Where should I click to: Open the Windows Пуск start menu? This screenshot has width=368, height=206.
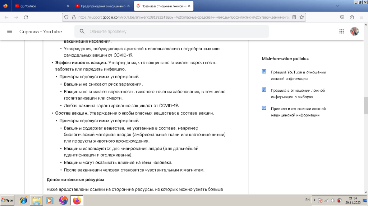8,200
